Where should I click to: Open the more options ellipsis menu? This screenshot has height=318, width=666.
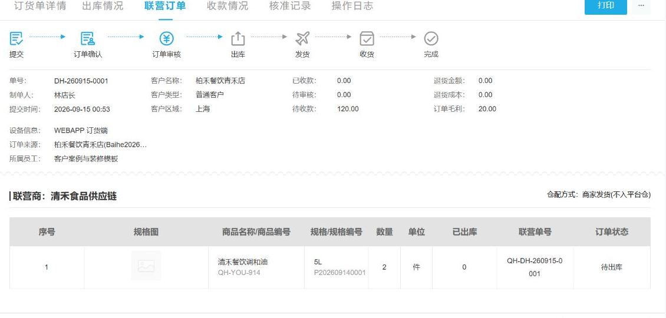click(x=641, y=6)
